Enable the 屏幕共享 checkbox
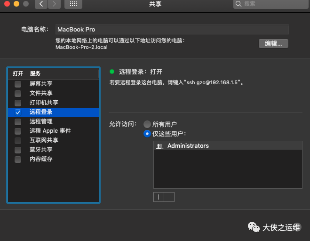 tap(18, 84)
